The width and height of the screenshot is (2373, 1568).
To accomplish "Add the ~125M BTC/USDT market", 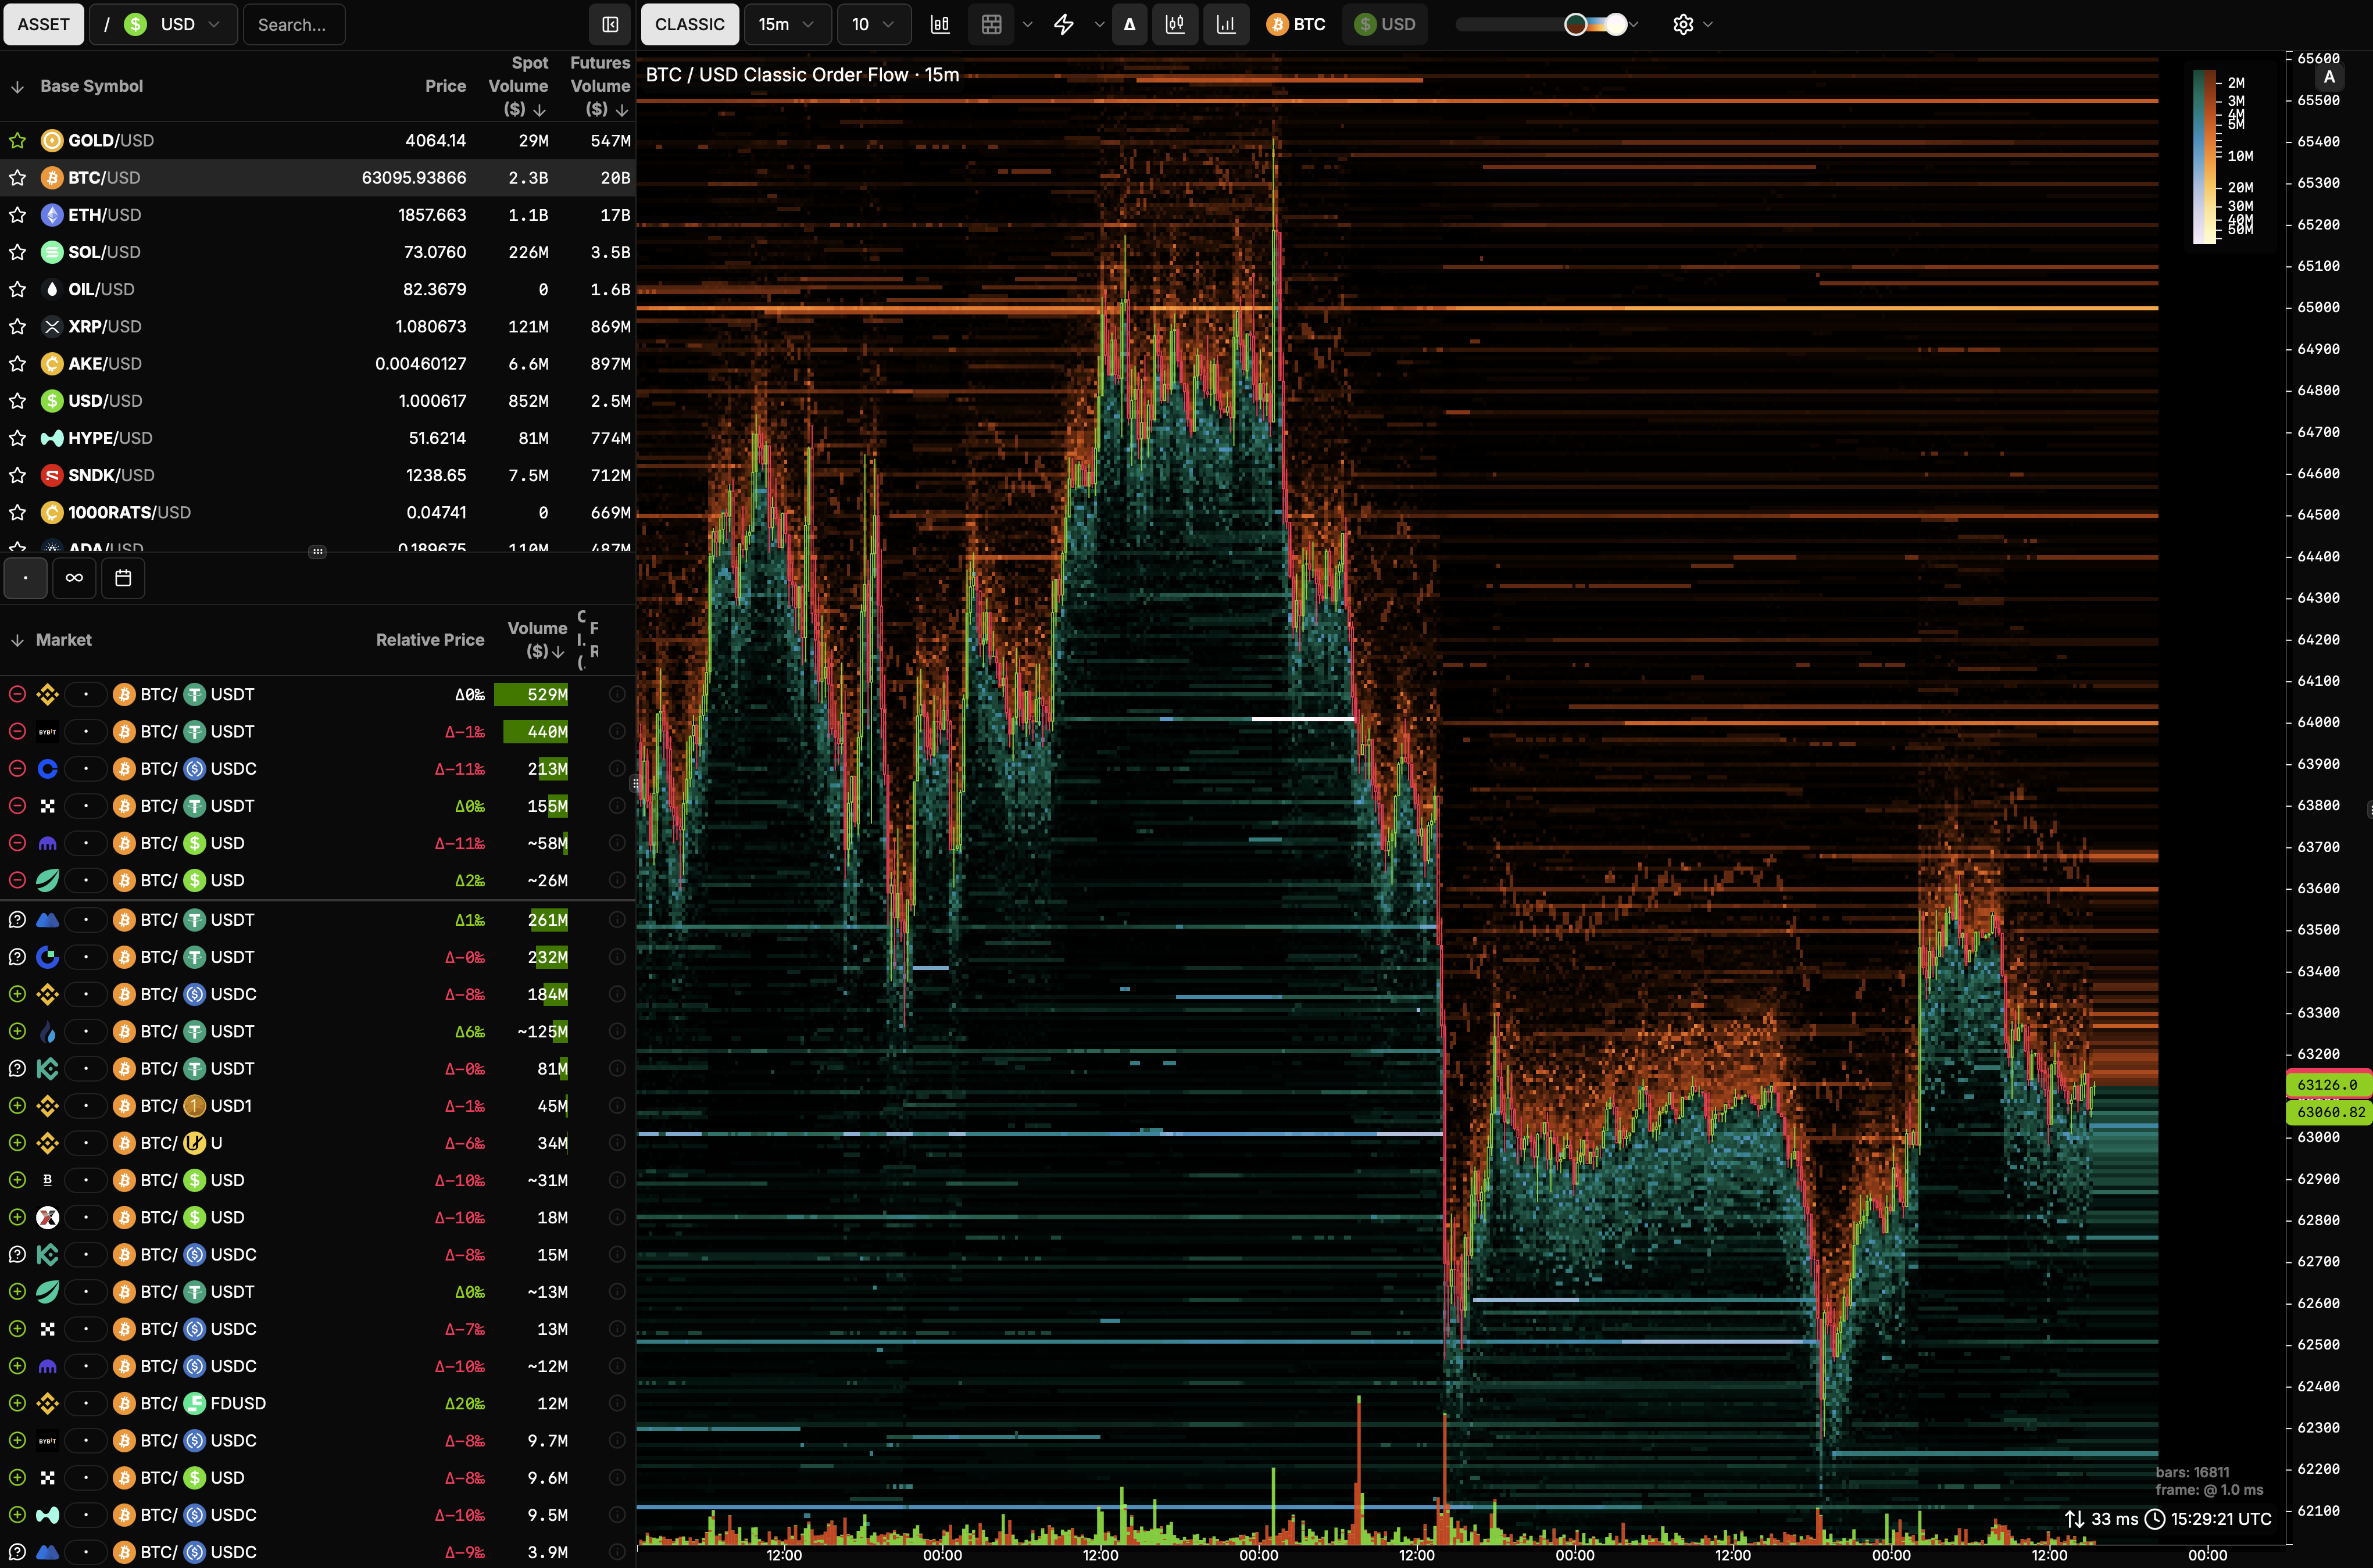I will [17, 1031].
